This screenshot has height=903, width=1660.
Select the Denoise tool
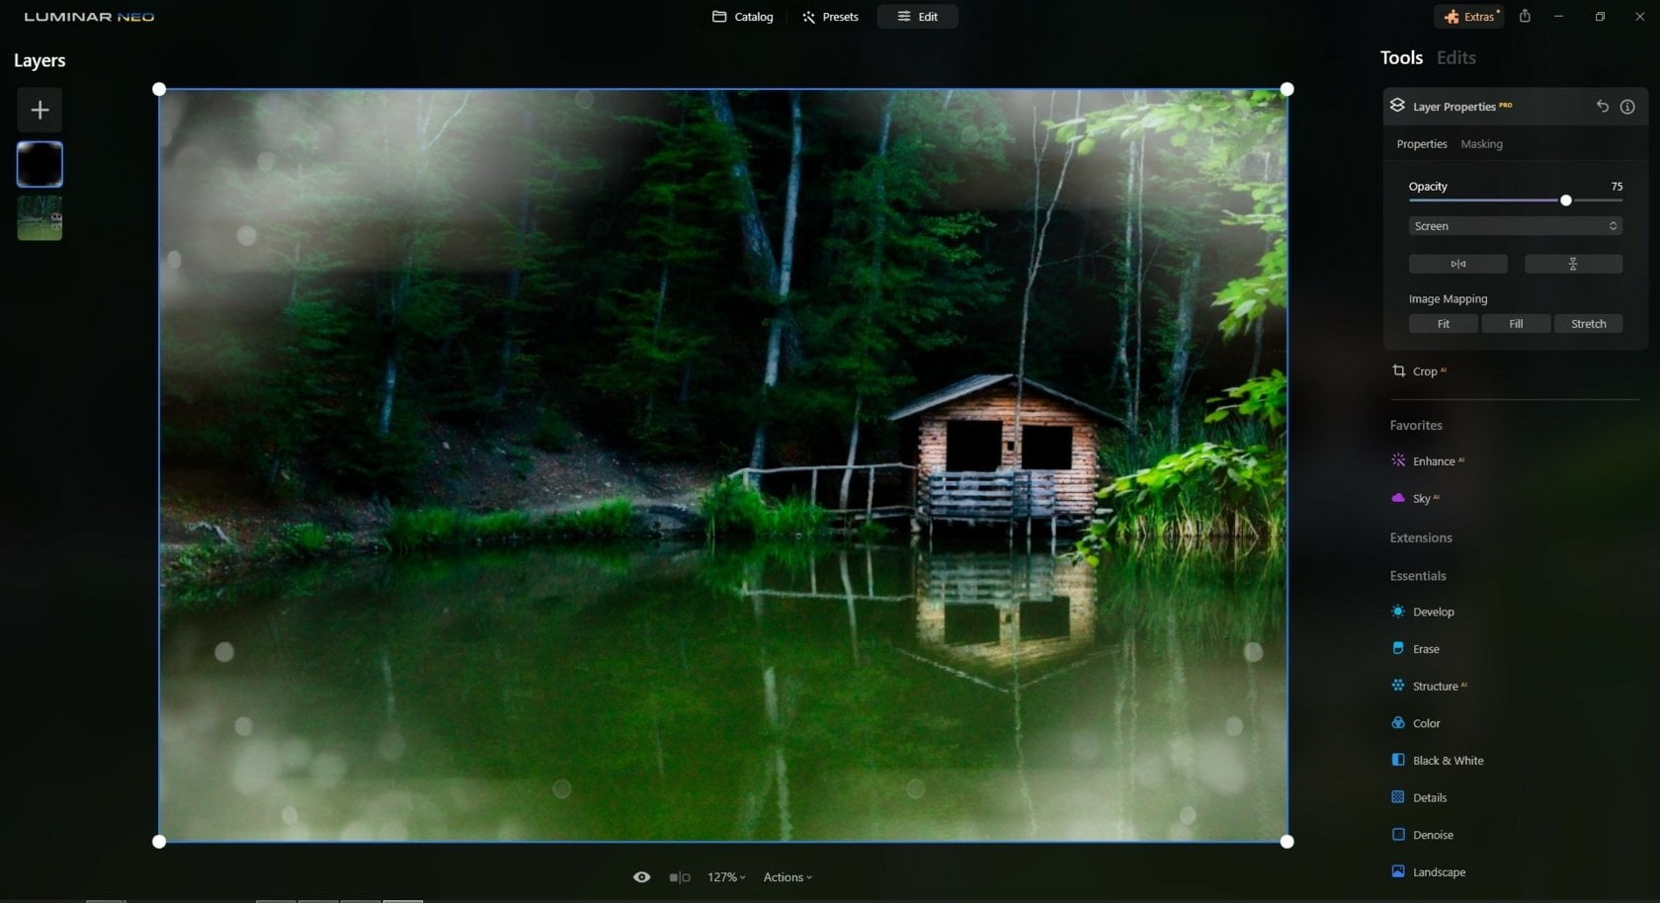(x=1432, y=834)
